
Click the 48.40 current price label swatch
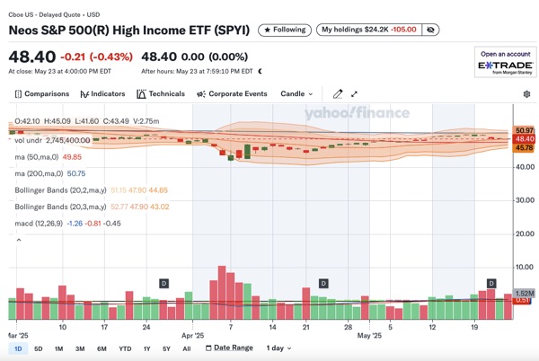click(x=525, y=139)
